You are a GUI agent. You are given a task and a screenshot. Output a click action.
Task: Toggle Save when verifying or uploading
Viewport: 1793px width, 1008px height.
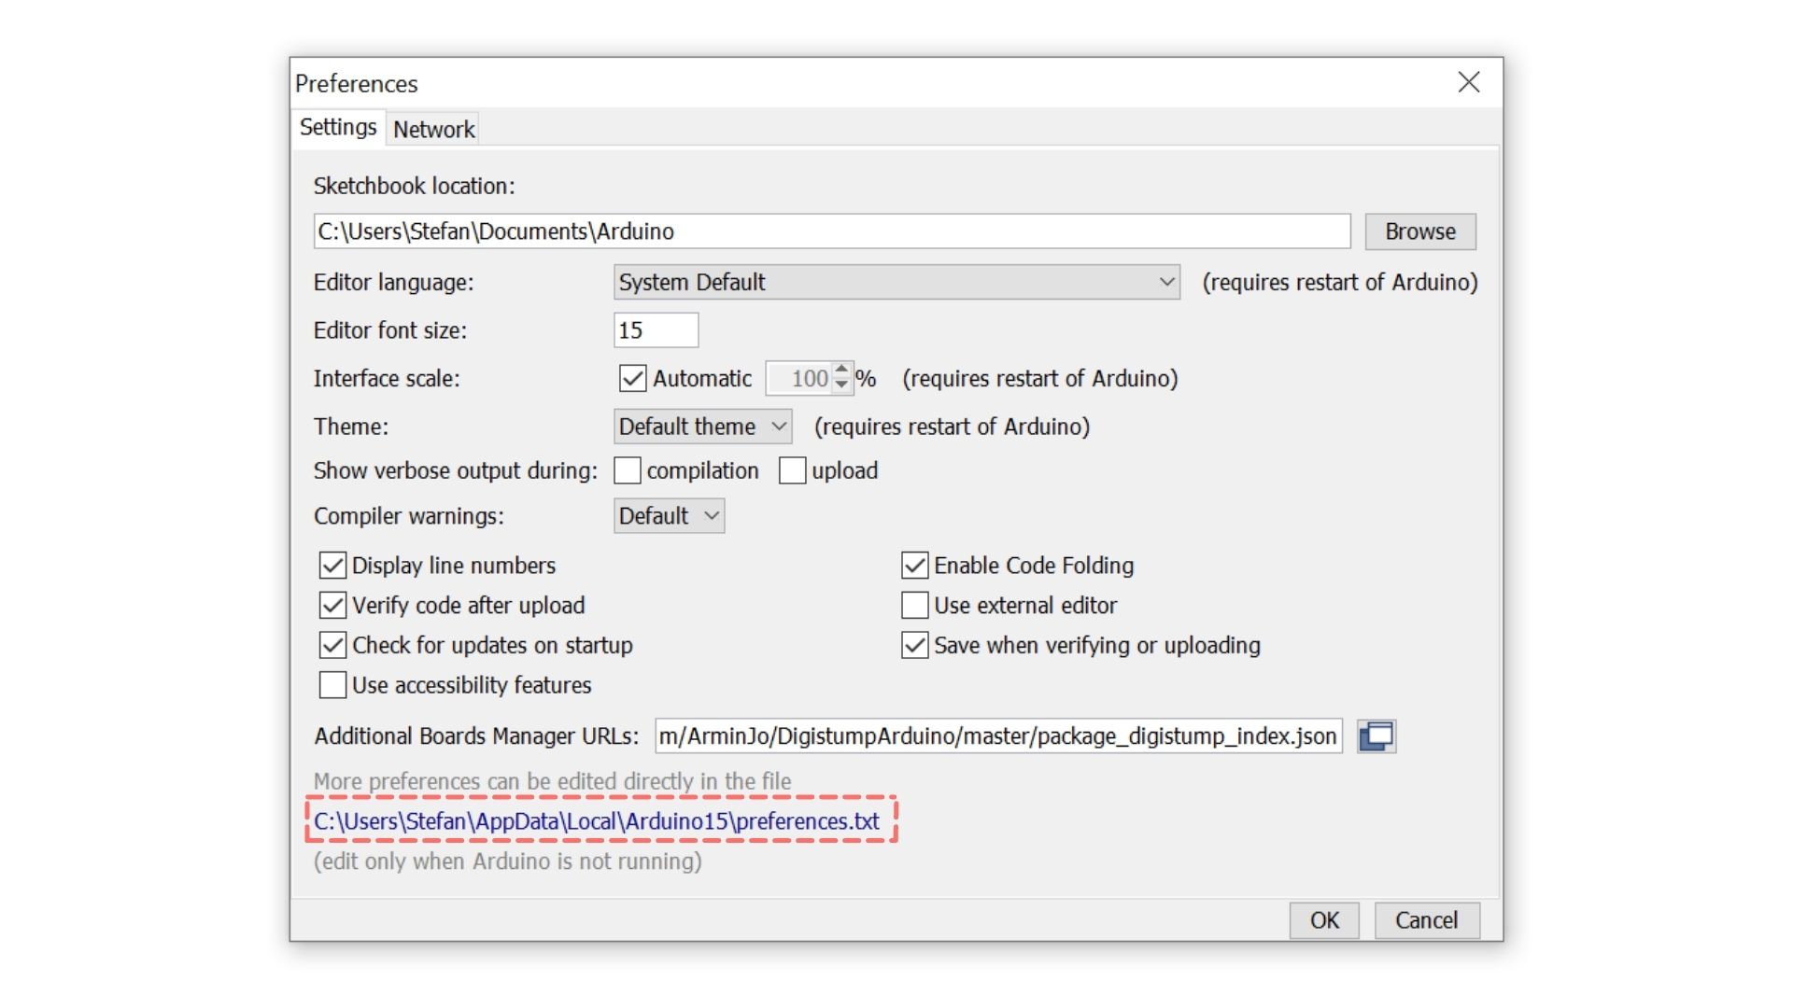coord(914,645)
